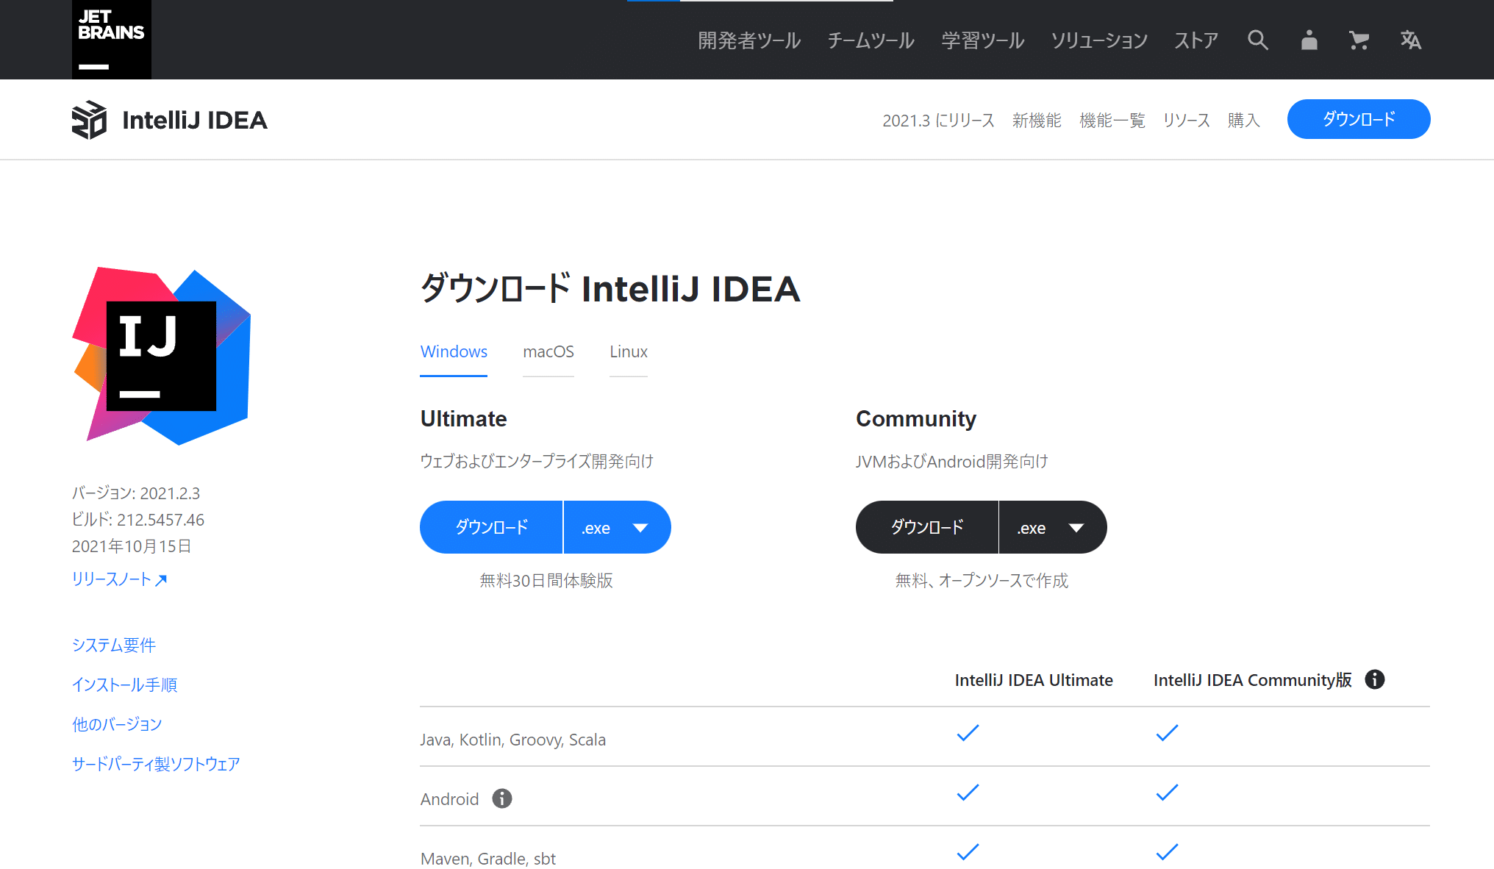The image size is (1494, 869).
Task: Open サードパーティ製ソフトウェア link
Action: (156, 765)
